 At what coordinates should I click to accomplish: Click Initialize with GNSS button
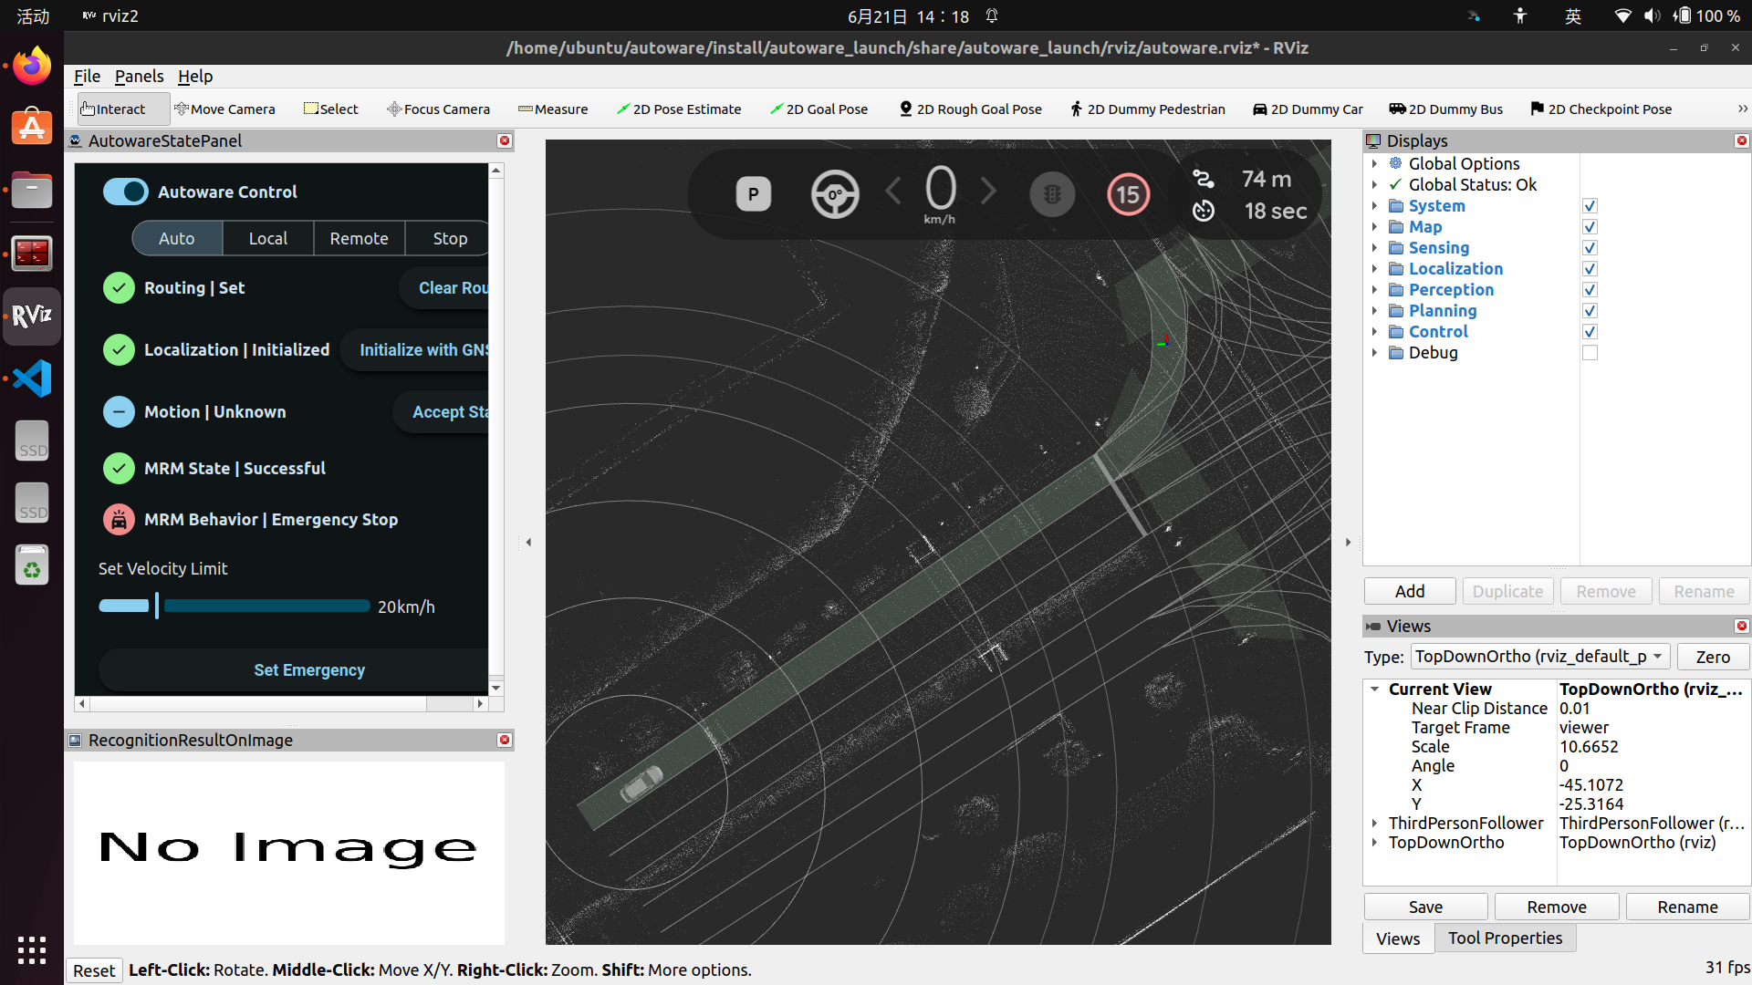click(x=426, y=348)
